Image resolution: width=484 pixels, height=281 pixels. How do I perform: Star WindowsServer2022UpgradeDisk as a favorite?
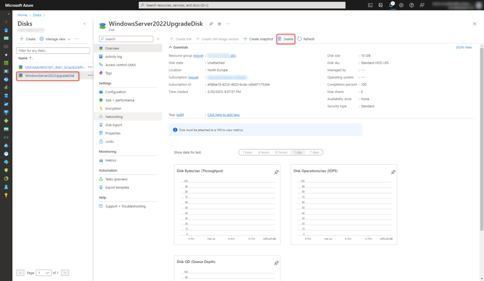(219, 23)
